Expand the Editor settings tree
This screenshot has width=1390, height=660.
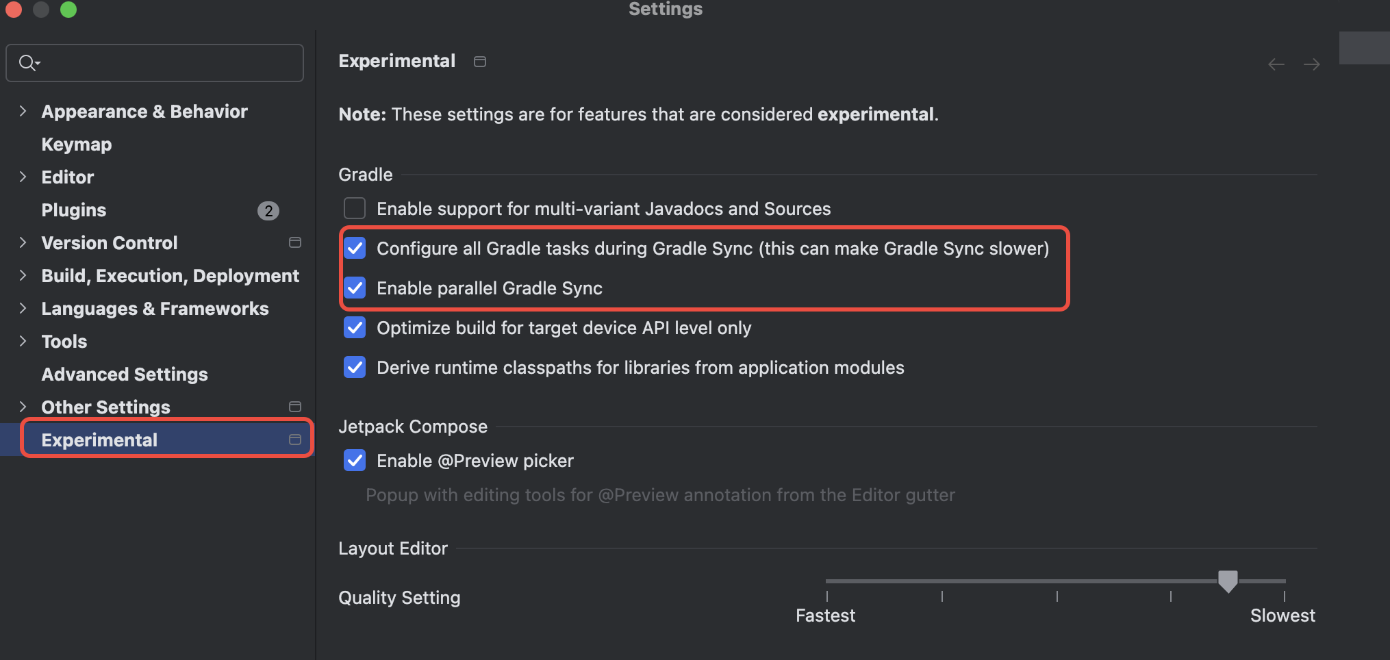click(23, 177)
